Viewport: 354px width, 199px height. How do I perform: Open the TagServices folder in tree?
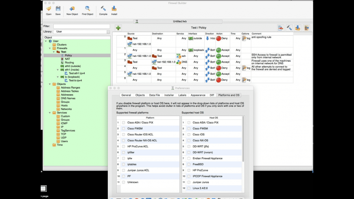point(68,130)
